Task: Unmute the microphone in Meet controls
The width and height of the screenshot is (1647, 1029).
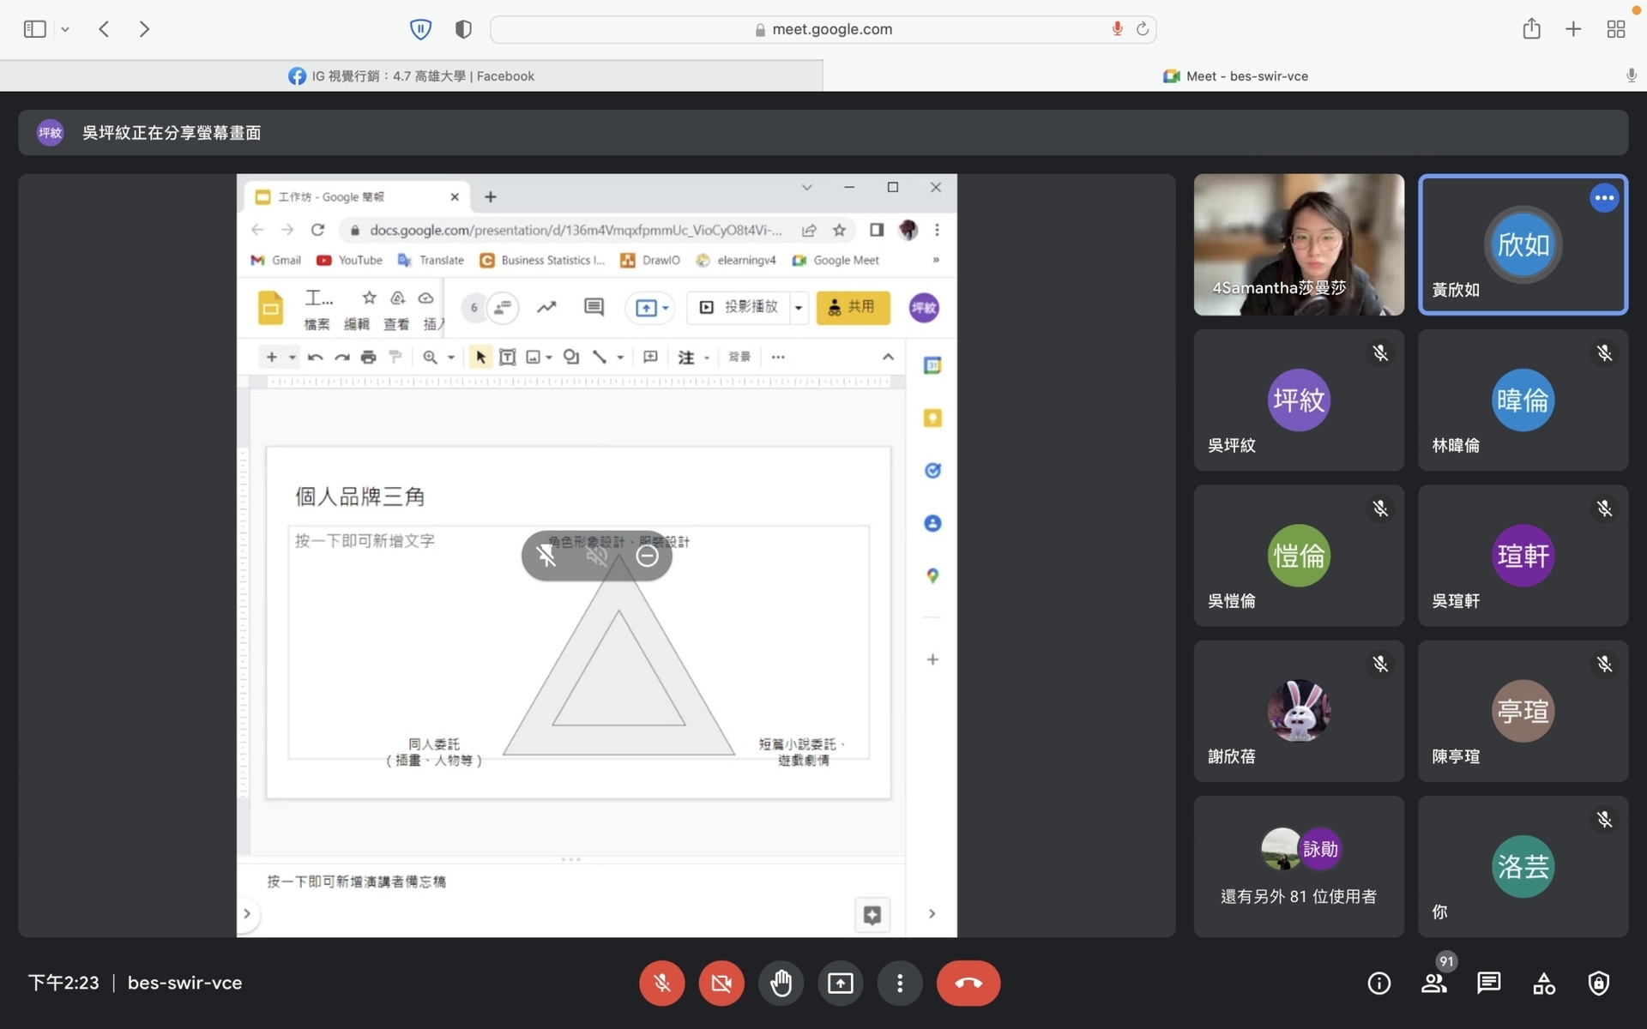Action: (x=661, y=983)
